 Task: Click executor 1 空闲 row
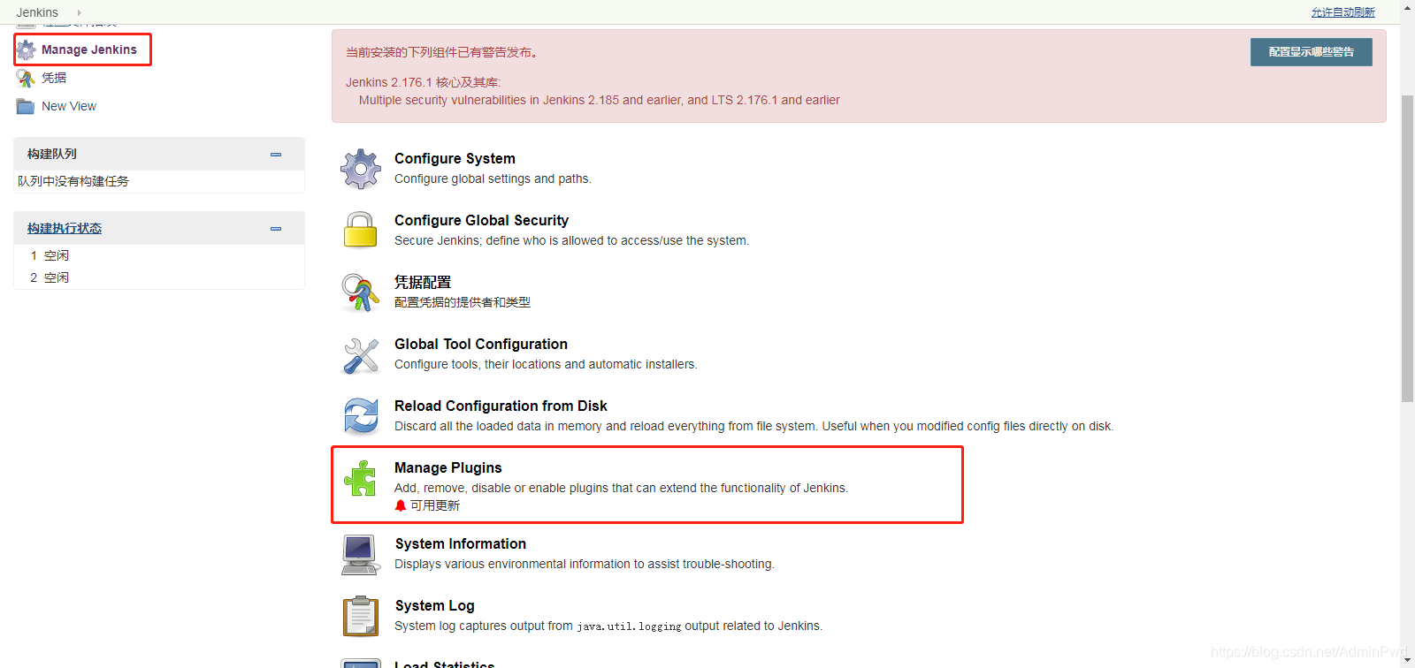[159, 255]
